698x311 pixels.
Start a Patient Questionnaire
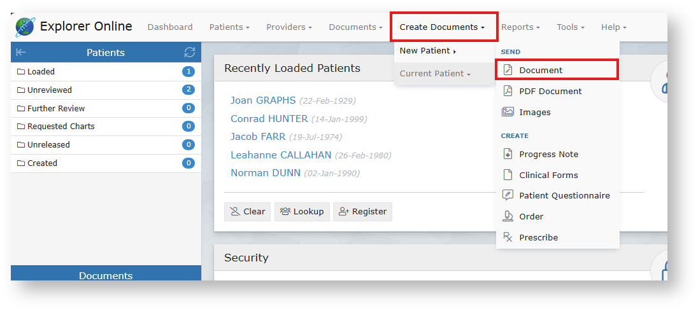564,195
